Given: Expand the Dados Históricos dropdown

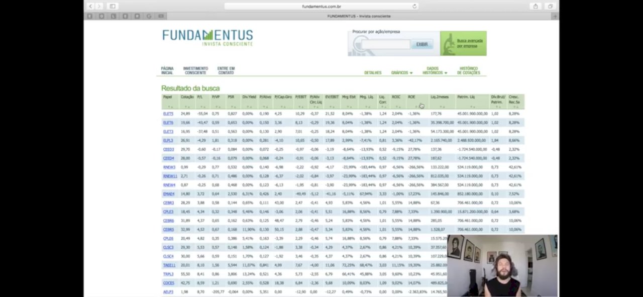Looking at the screenshot, I should click(435, 71).
